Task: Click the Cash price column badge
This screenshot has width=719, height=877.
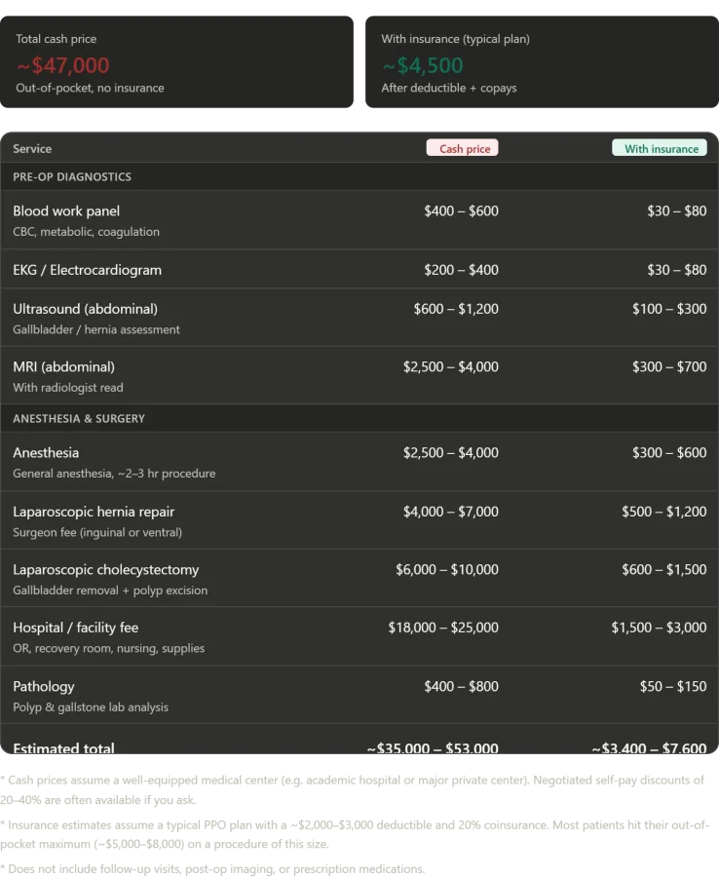Action: [463, 149]
